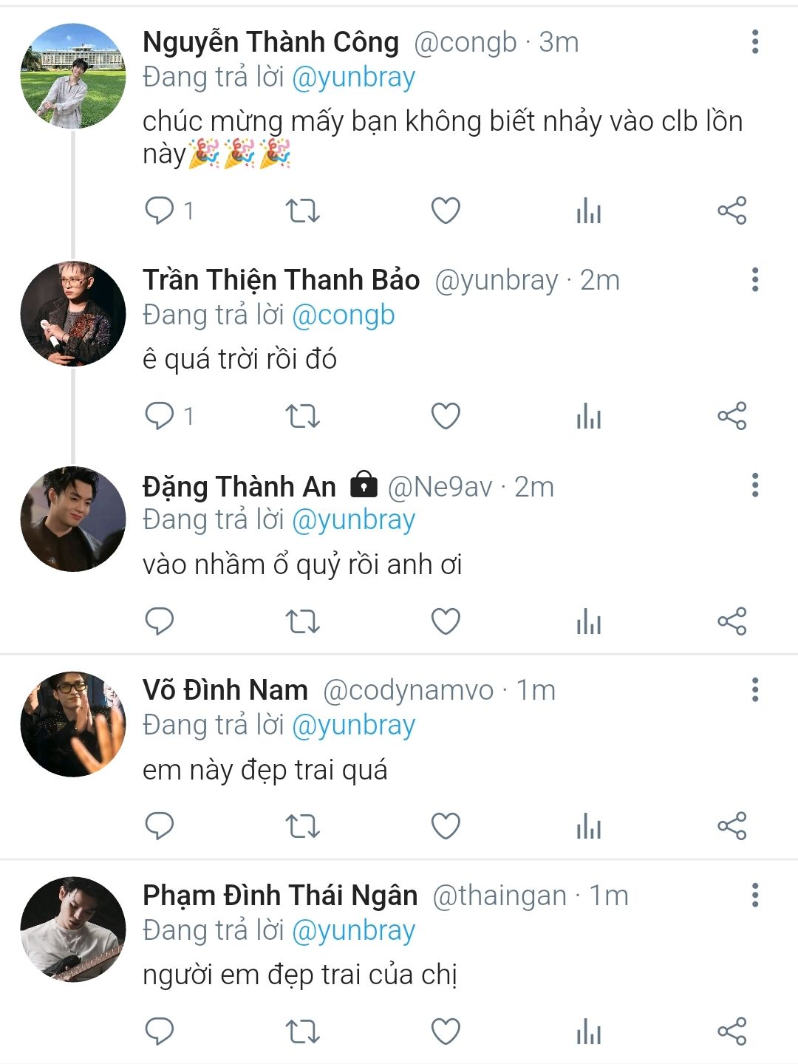The width and height of the screenshot is (798, 1064).
Task: Open Võ Đình Nam's profile name
Action: [x=225, y=690]
